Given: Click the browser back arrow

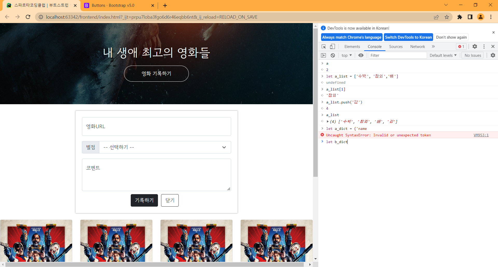Looking at the screenshot, I should click(x=7, y=17).
